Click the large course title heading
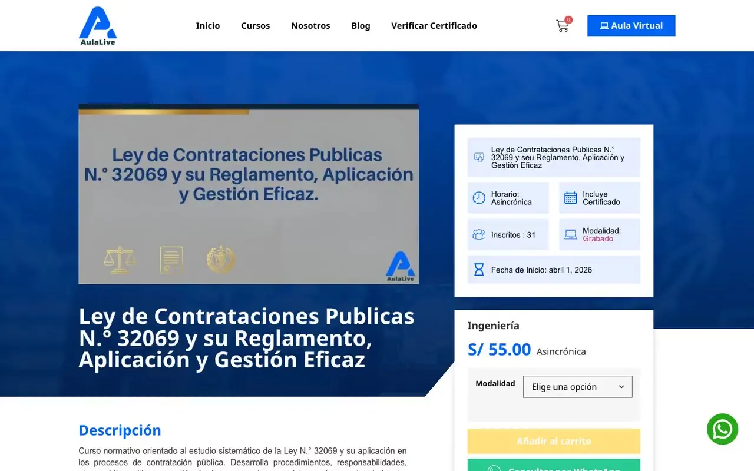 pyautogui.click(x=247, y=338)
